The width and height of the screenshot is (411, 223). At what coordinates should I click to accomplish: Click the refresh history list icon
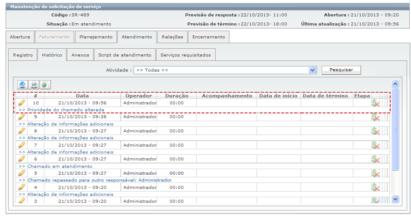[x=22, y=85]
